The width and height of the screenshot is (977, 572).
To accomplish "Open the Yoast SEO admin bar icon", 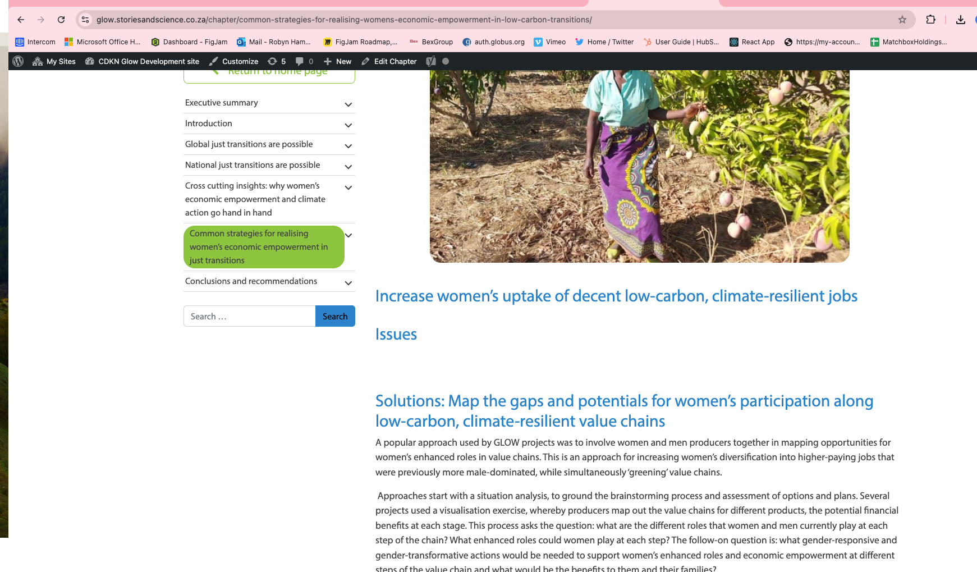I will [x=431, y=61].
